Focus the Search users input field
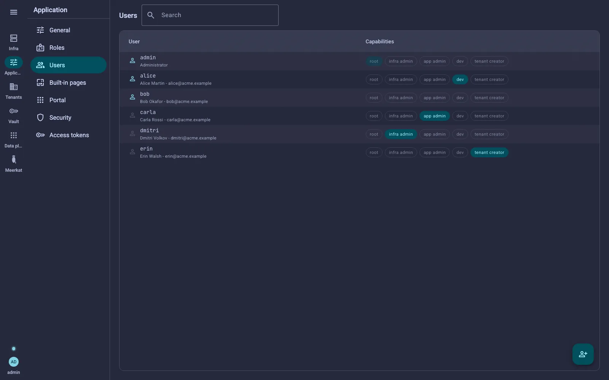609x380 pixels. (210, 15)
